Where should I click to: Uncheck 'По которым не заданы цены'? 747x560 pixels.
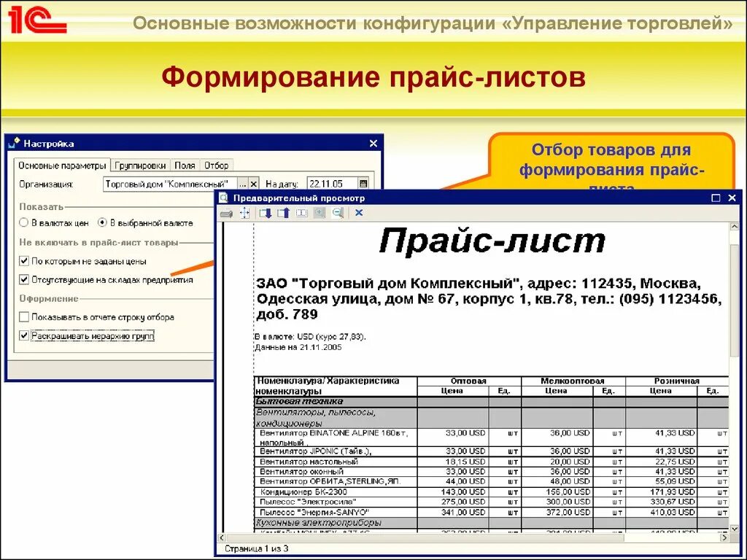[x=24, y=261]
